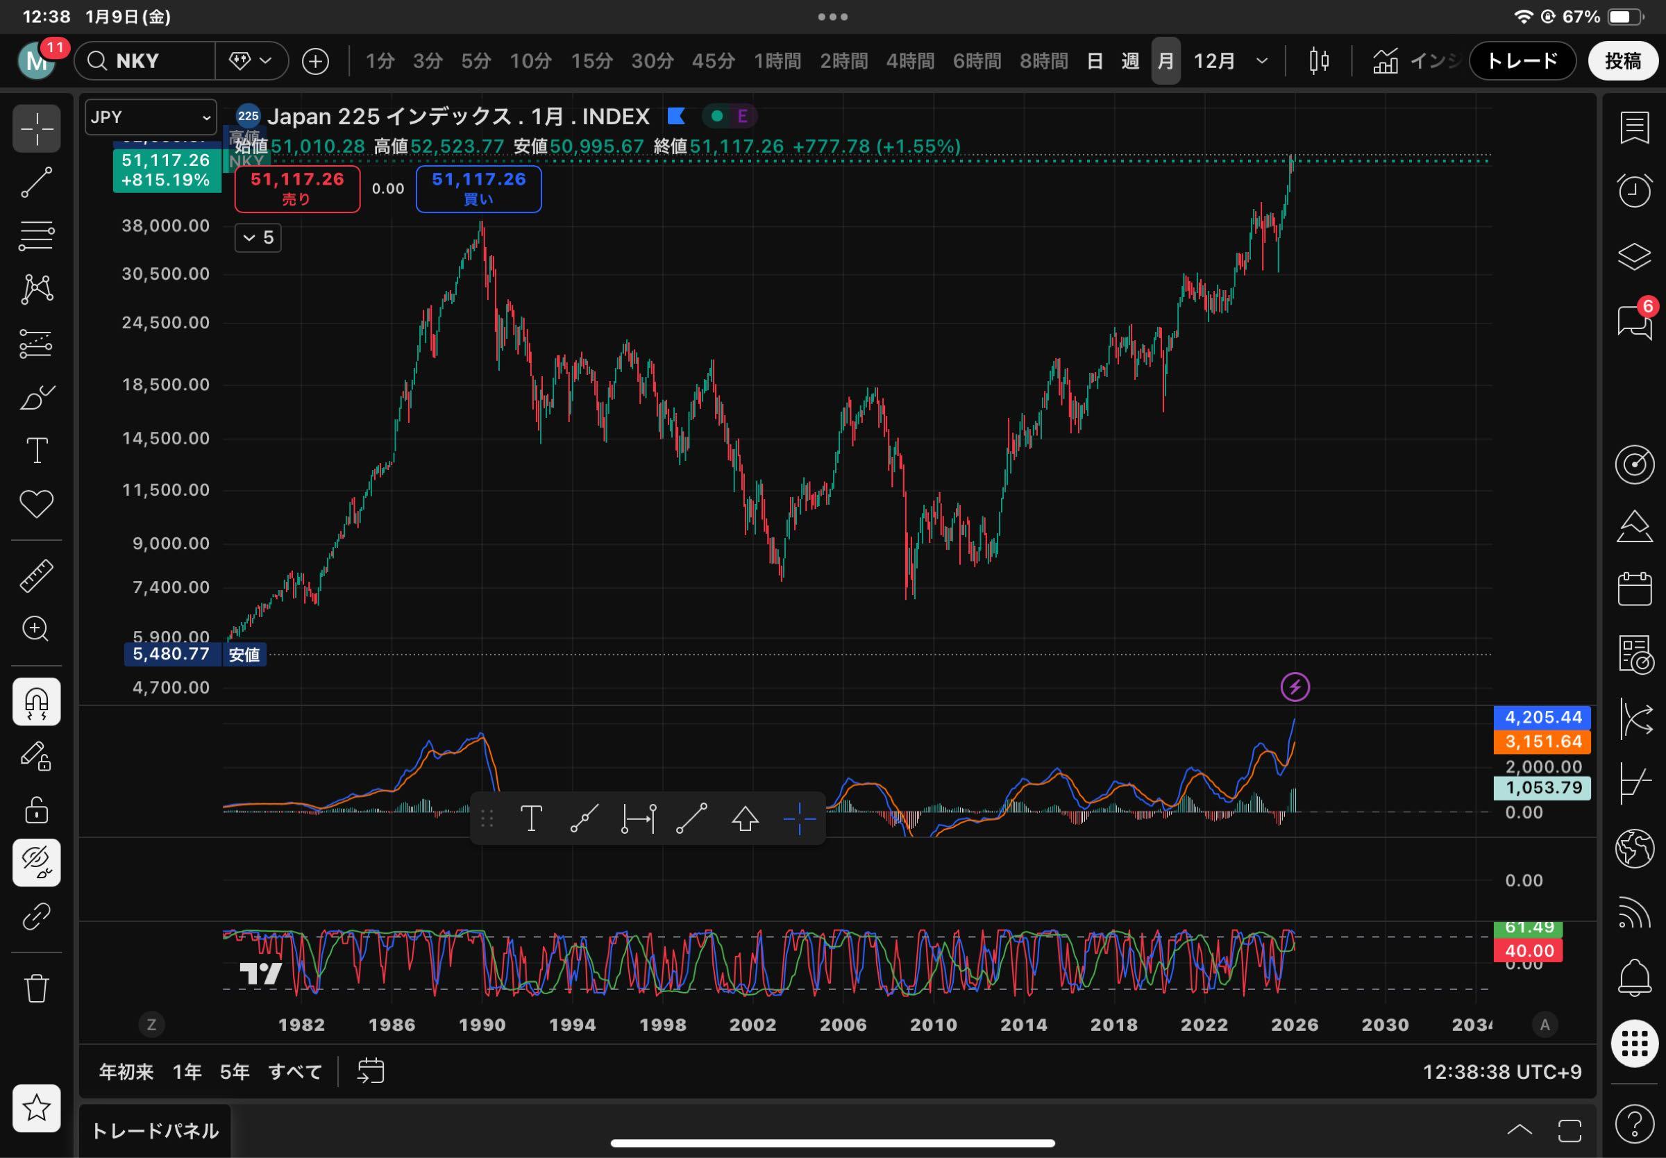Select the 4時間 timeframe

click(909, 61)
